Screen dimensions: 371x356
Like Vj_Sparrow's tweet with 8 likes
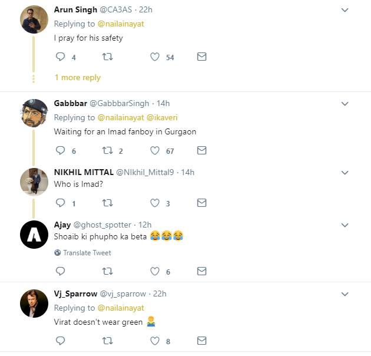coord(155,341)
